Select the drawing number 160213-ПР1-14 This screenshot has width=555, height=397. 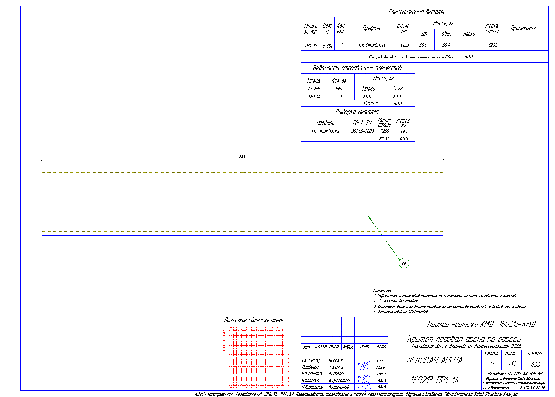[435, 380]
